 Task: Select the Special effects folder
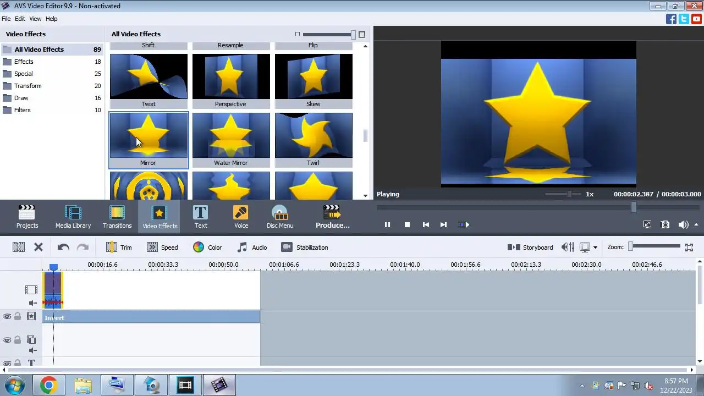[52, 74]
